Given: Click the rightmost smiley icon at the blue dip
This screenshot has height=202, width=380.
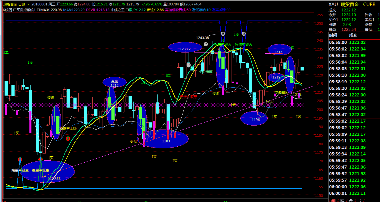Looking at the screenshot, I should tap(244, 34).
